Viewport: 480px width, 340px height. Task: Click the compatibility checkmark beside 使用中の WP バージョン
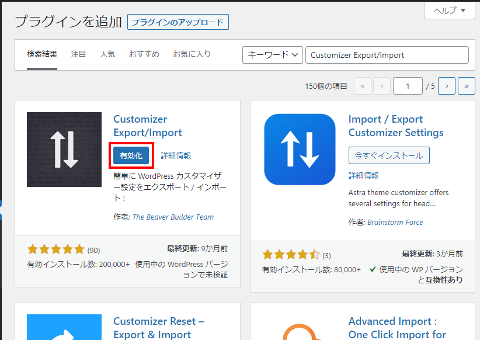click(x=373, y=269)
